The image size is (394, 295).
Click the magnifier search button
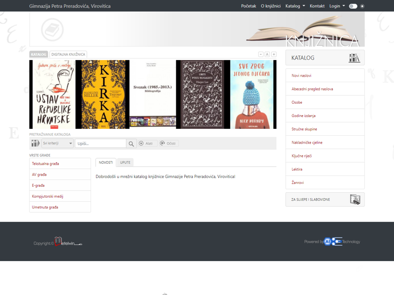click(131, 144)
